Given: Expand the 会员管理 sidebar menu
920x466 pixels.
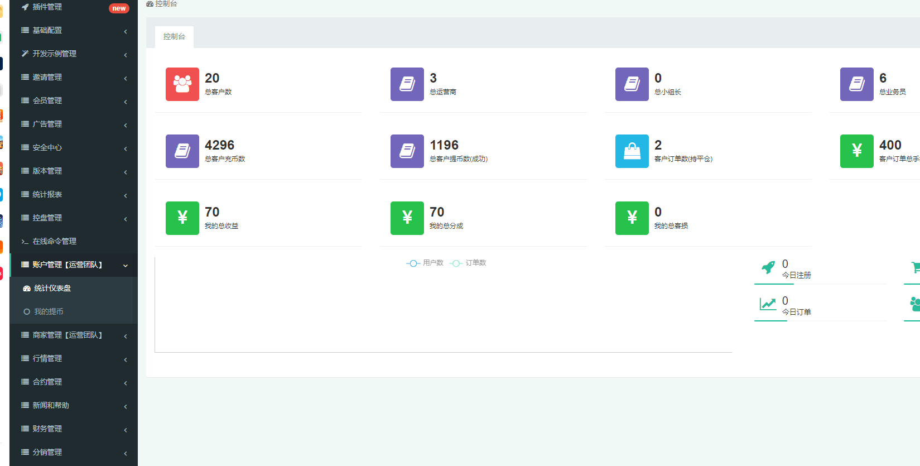Looking at the screenshot, I should (x=73, y=101).
